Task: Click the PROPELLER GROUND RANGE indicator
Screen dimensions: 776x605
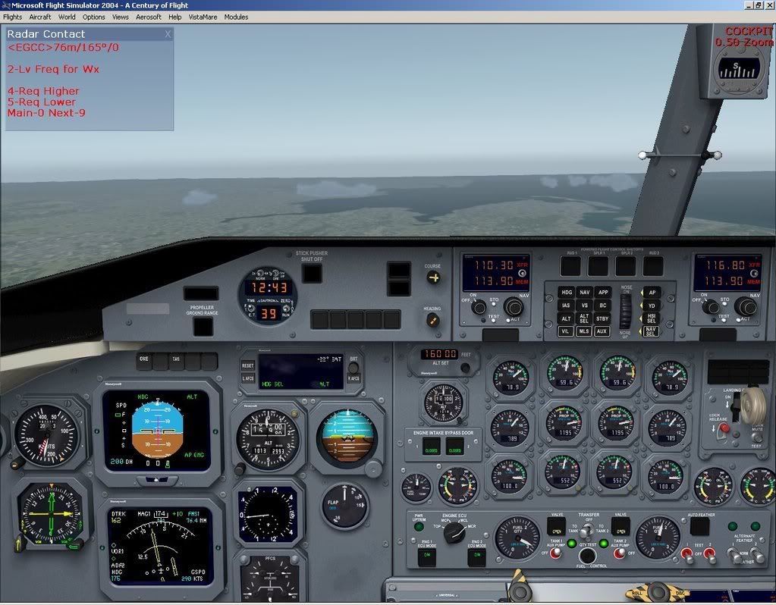Action: (203, 327)
